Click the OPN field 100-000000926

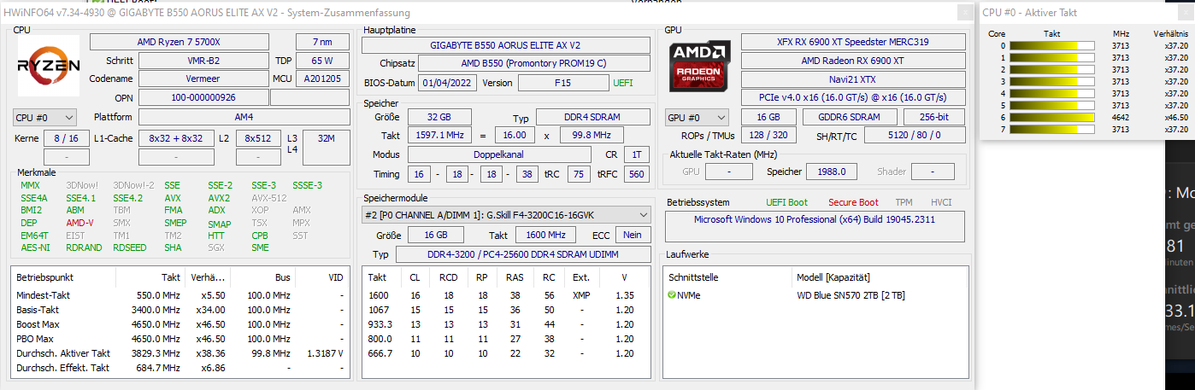203,97
